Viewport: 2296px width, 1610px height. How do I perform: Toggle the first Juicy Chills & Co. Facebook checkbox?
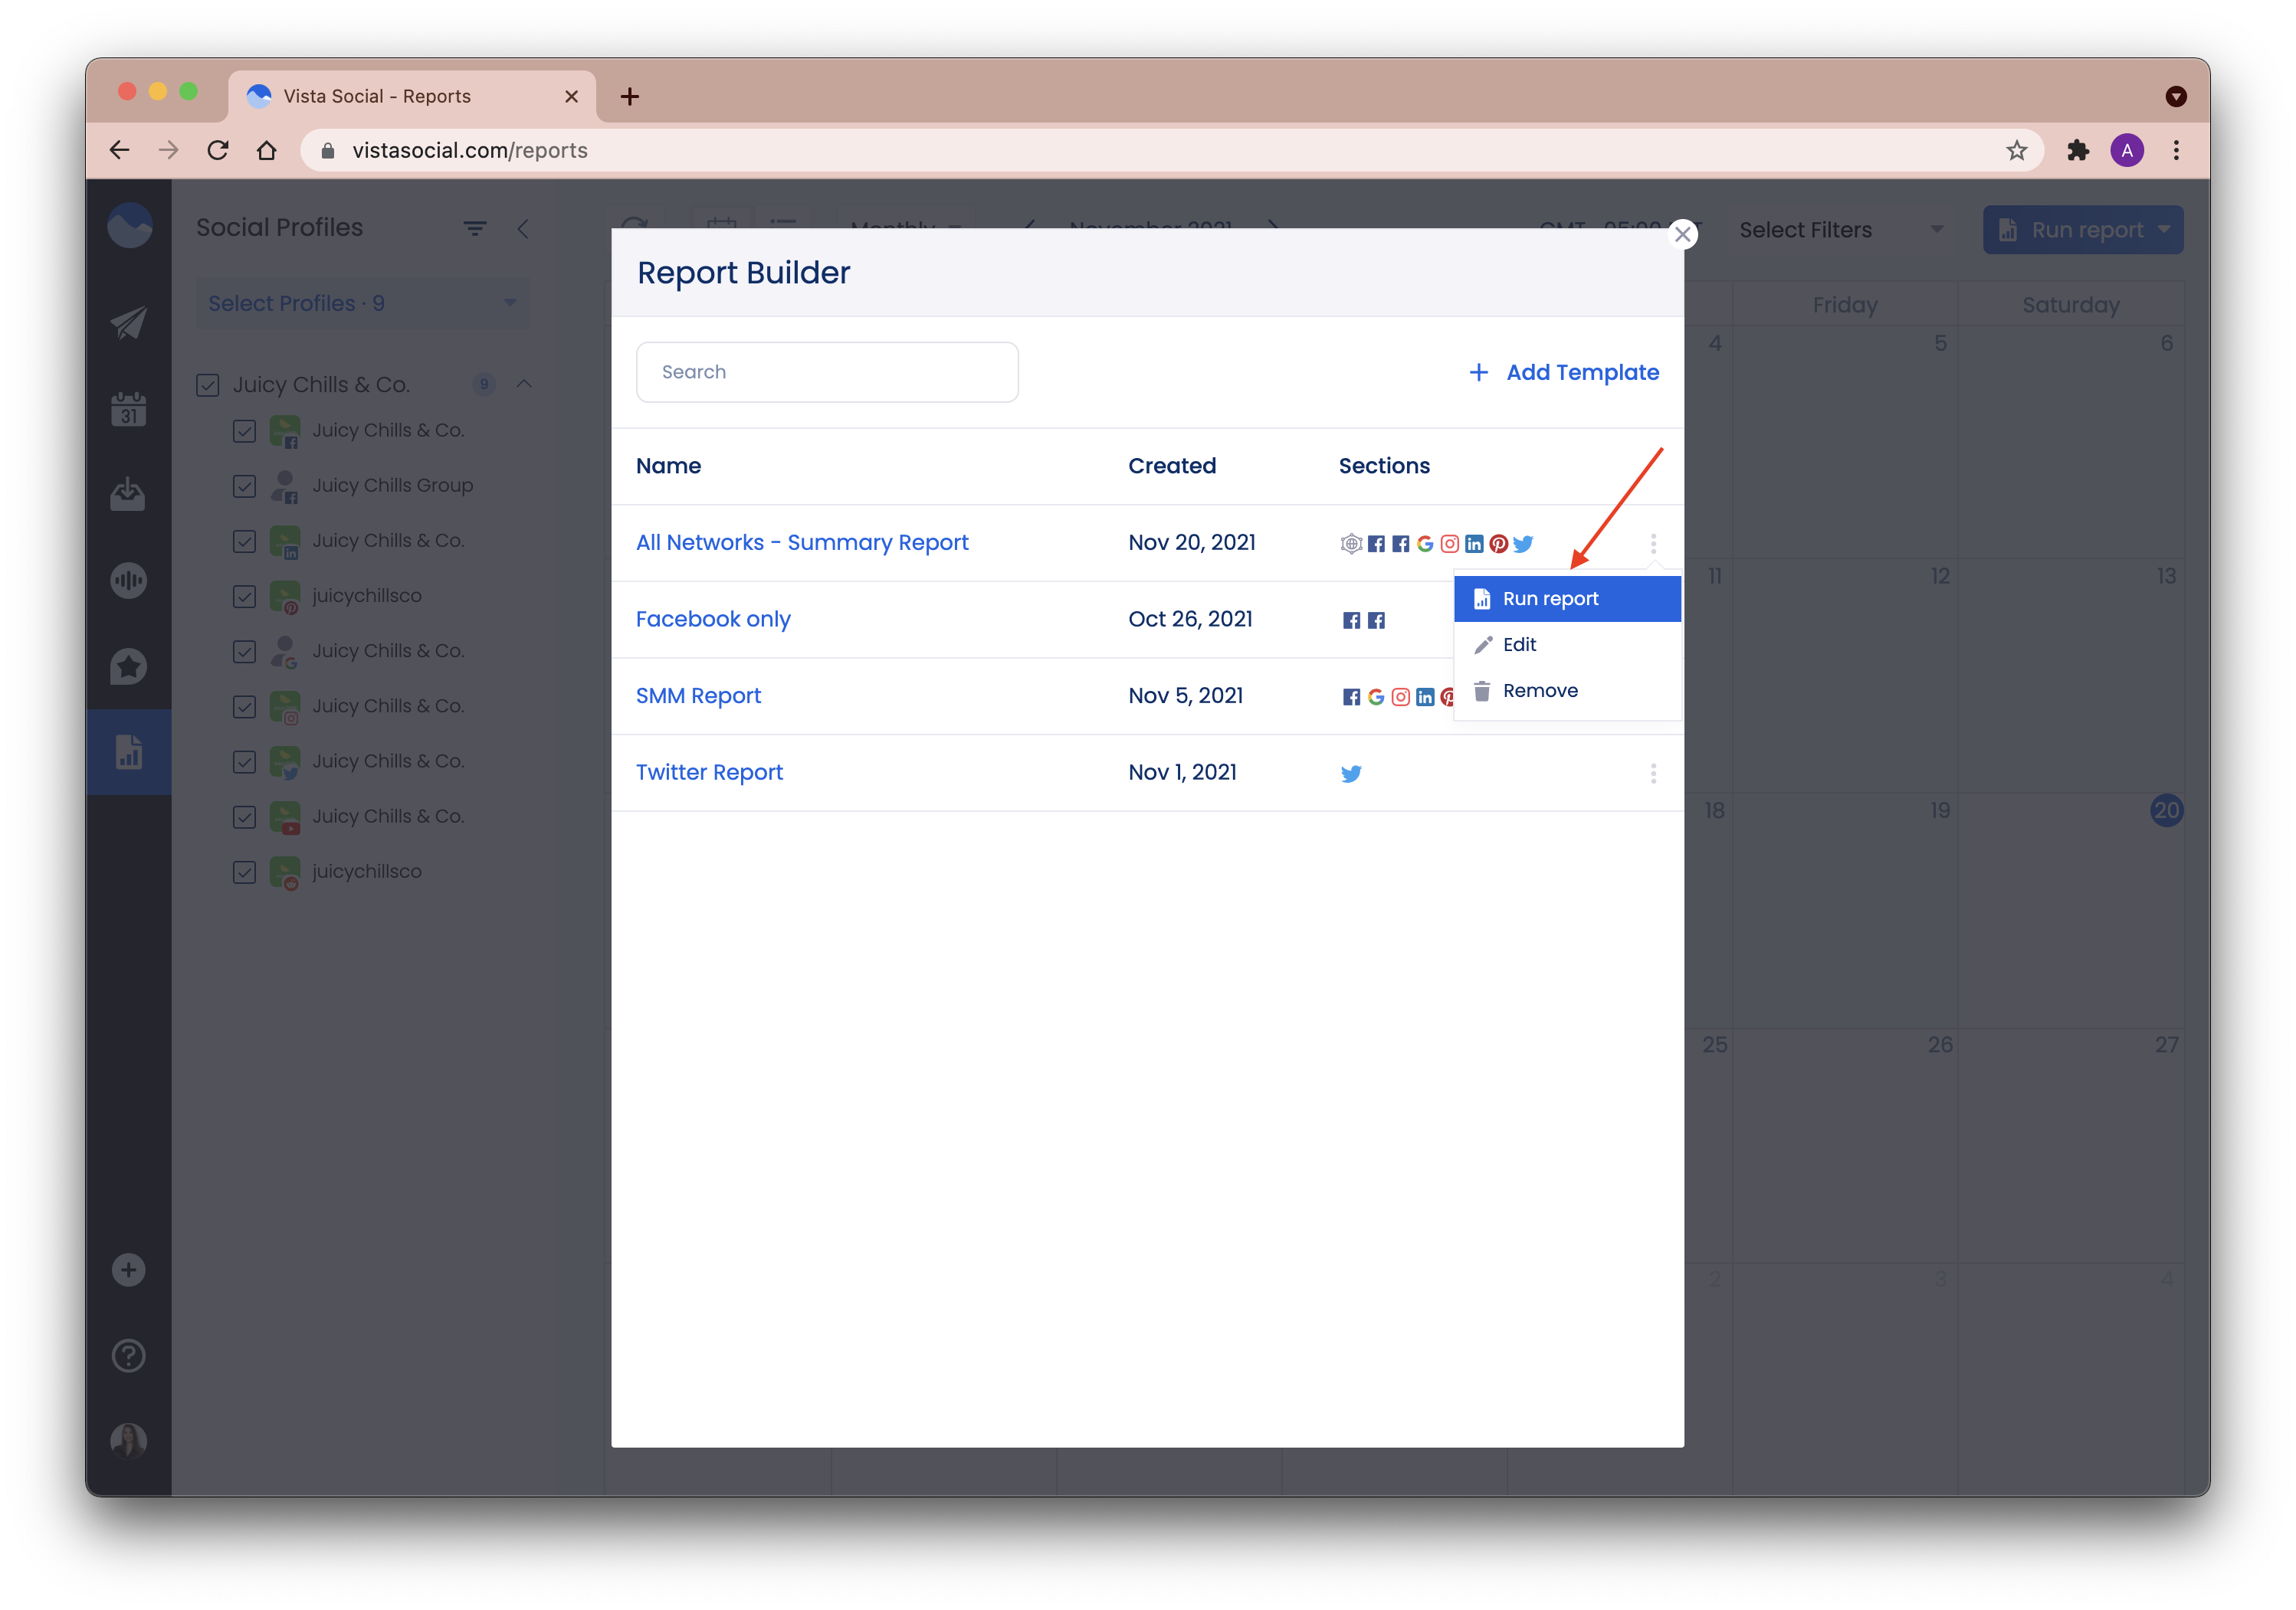[x=244, y=430]
